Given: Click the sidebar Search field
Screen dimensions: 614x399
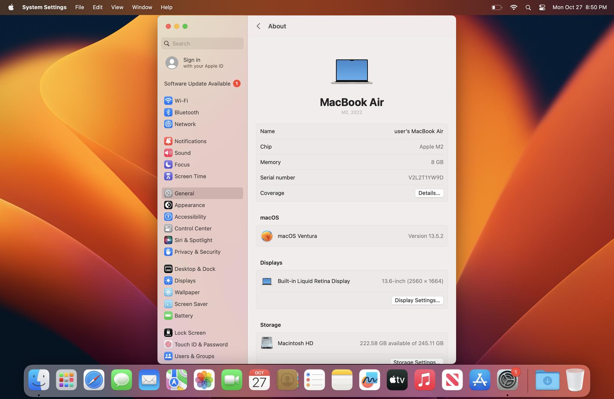Looking at the screenshot, I should point(202,44).
